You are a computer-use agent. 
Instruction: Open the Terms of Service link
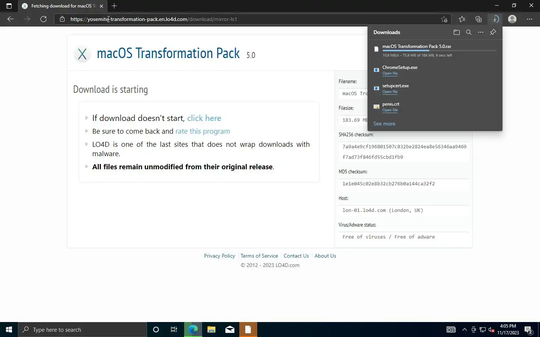click(259, 256)
